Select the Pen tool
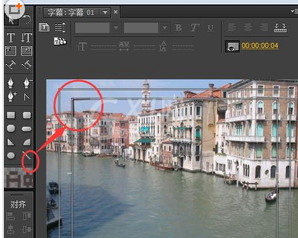Image resolution: width=298 pixels, height=238 pixels. pos(10,83)
